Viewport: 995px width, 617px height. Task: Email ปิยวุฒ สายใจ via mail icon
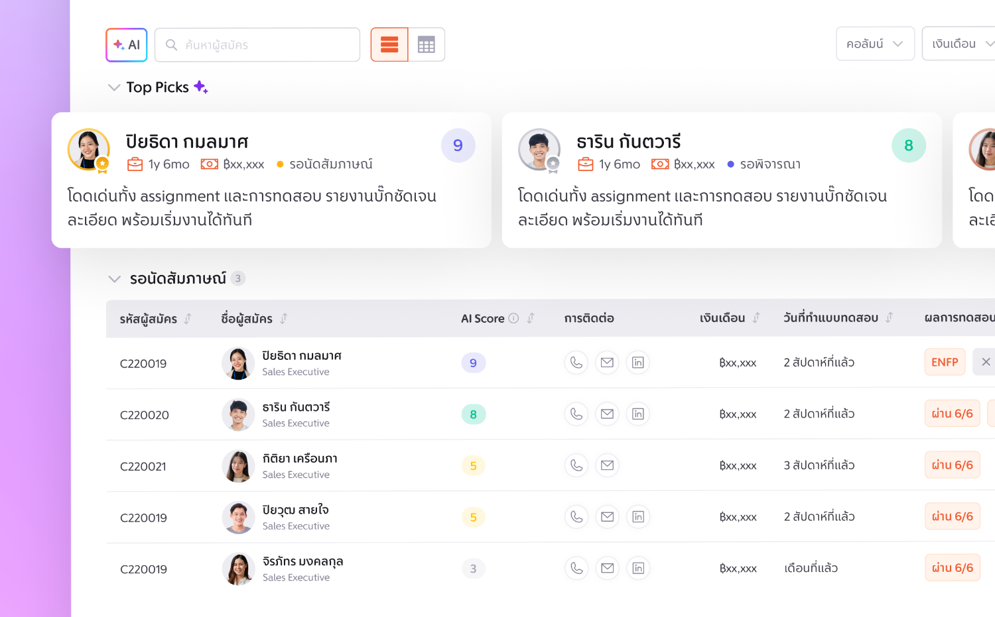coord(607,517)
